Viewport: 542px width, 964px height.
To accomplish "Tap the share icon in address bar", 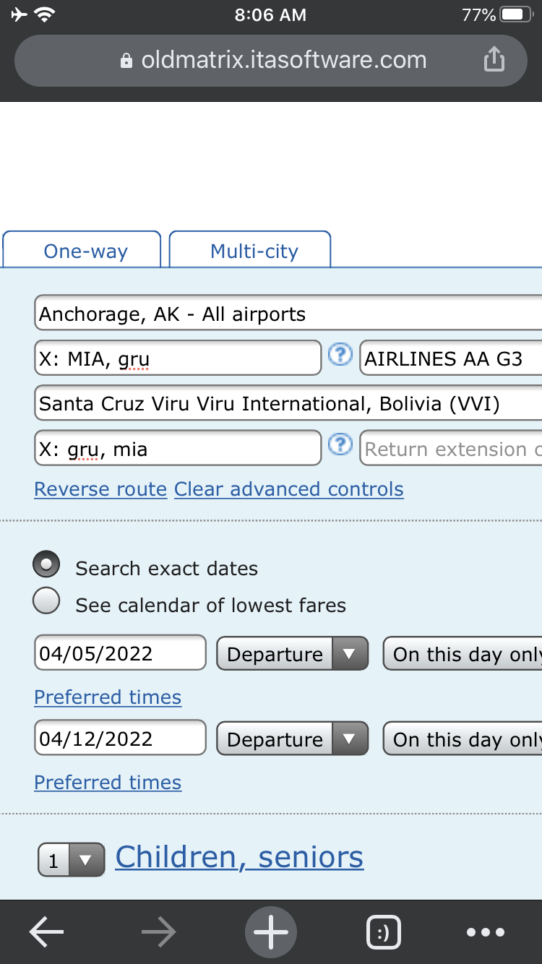I will point(494,59).
